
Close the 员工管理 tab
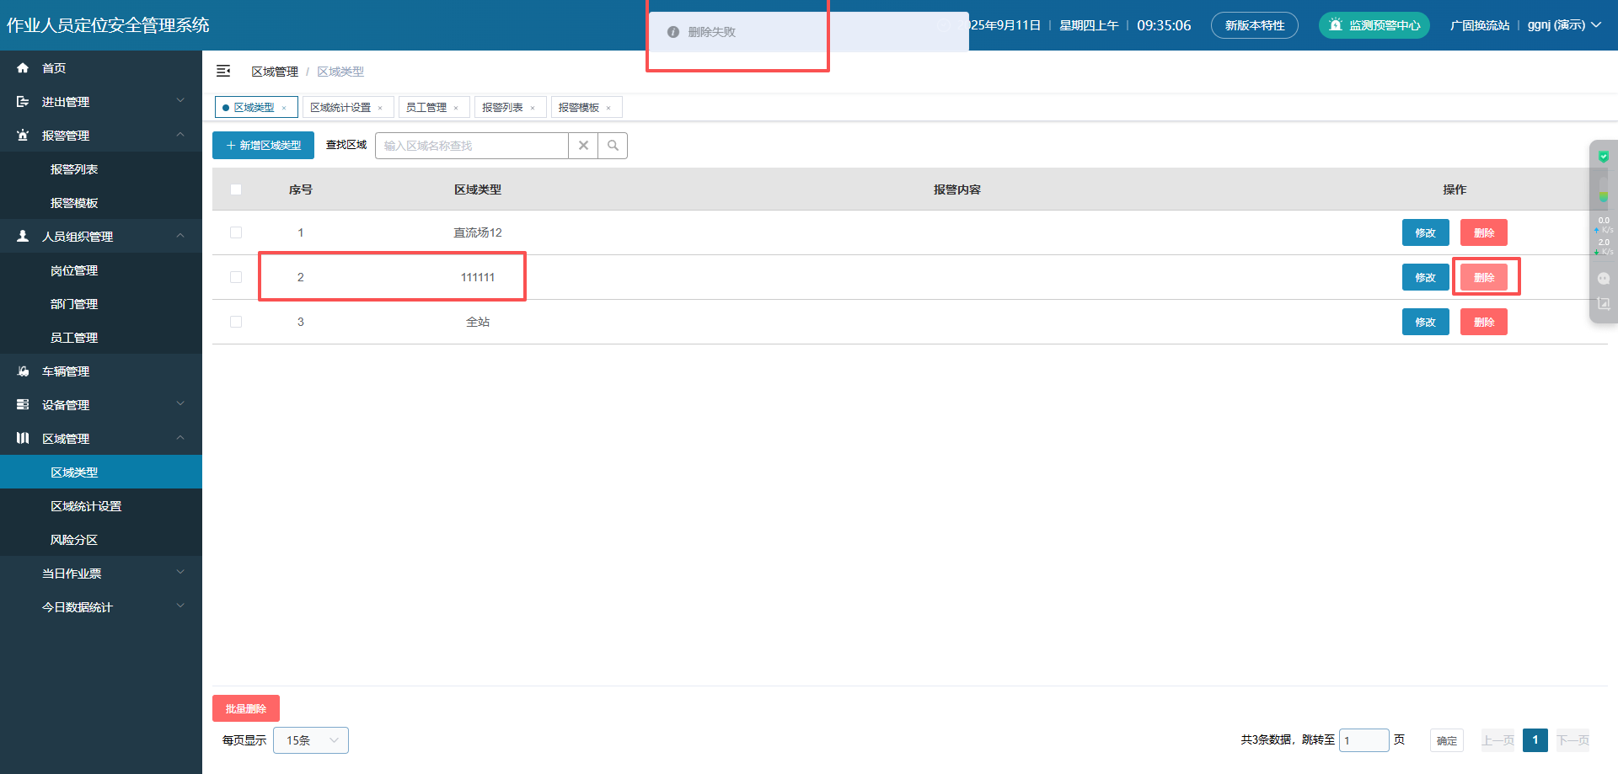[456, 108]
